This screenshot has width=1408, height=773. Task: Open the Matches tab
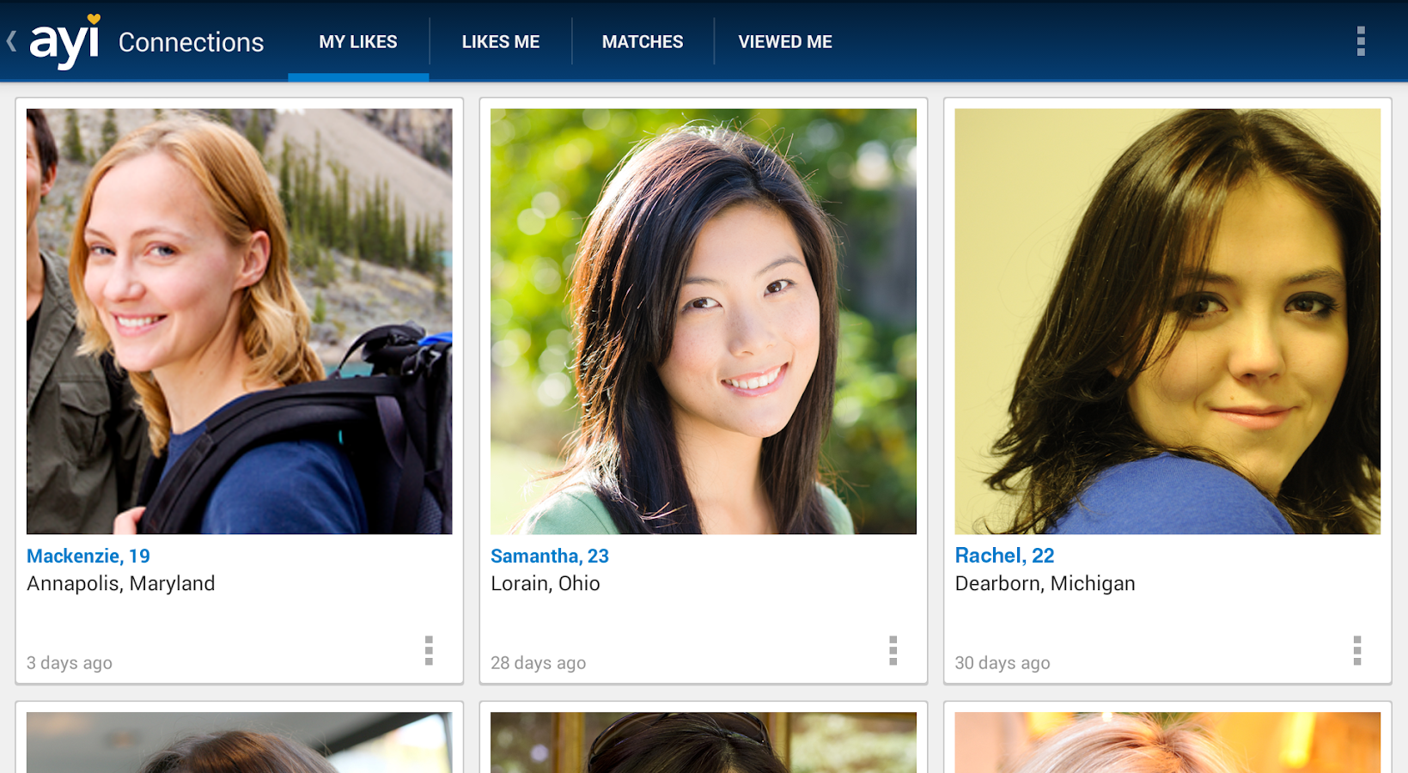click(643, 41)
